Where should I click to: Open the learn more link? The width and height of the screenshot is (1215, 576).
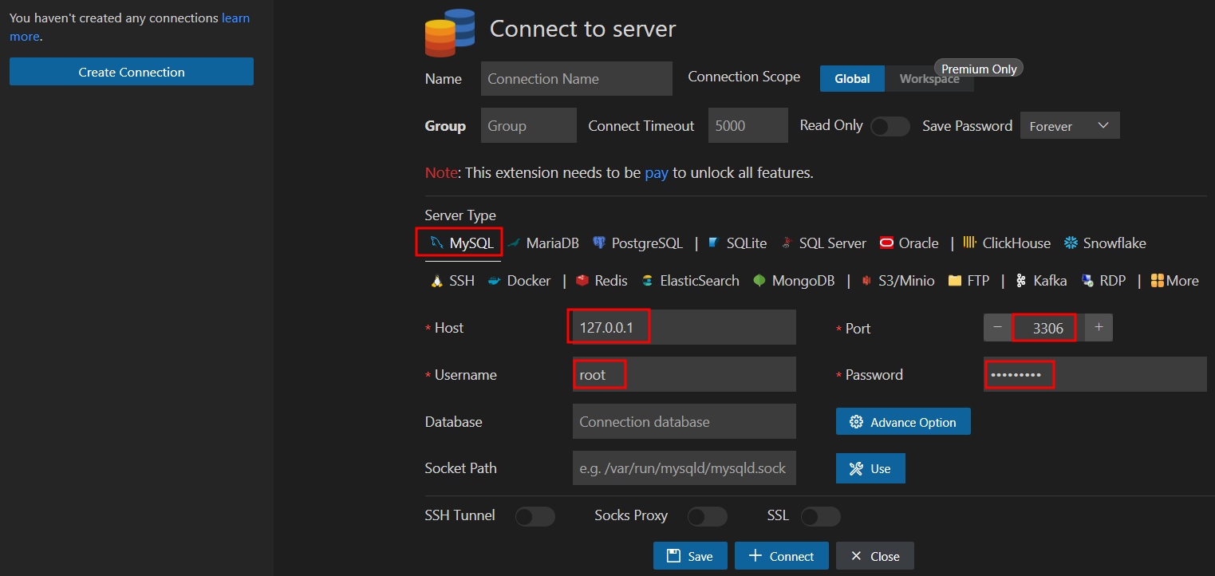pyautogui.click(x=235, y=18)
